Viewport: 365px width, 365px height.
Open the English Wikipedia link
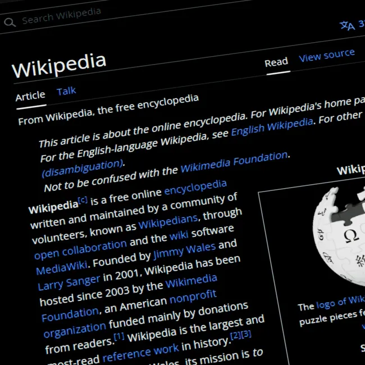[272, 127]
